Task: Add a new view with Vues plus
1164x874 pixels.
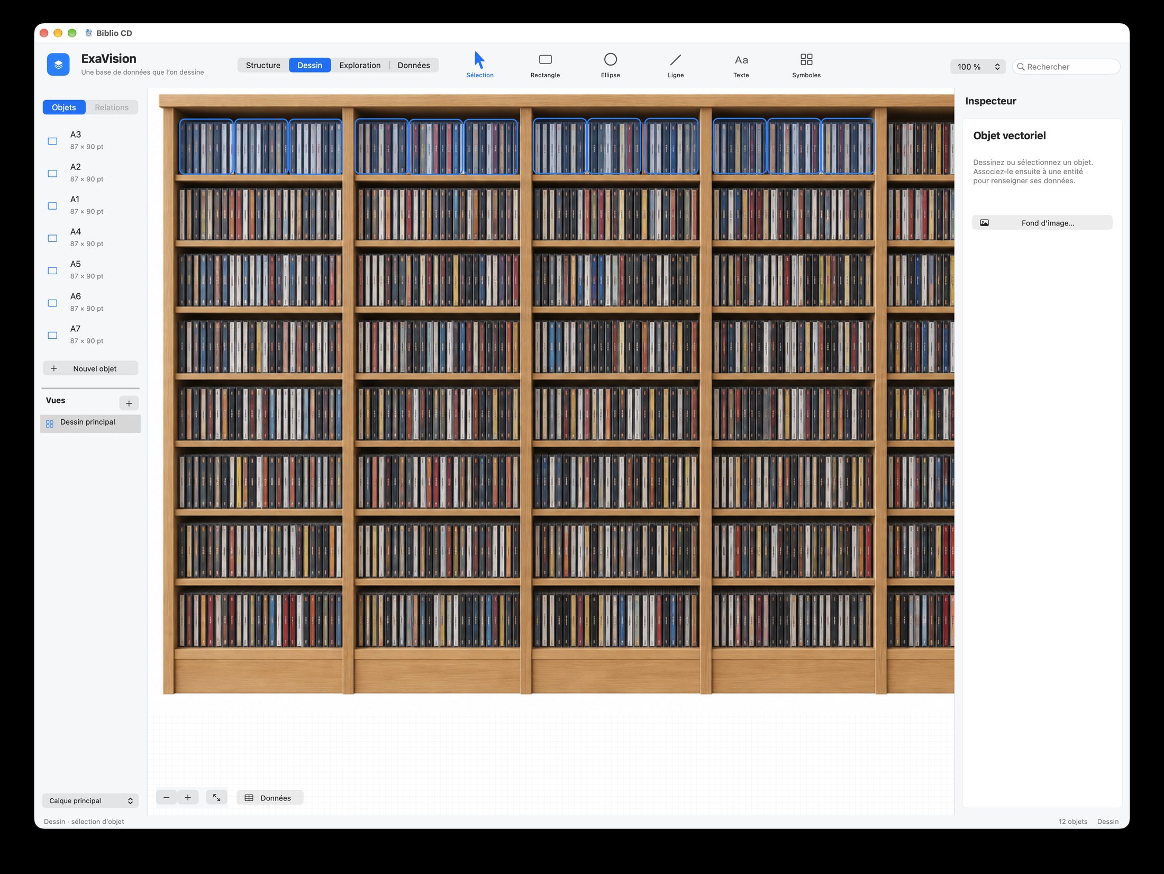Action: (129, 403)
